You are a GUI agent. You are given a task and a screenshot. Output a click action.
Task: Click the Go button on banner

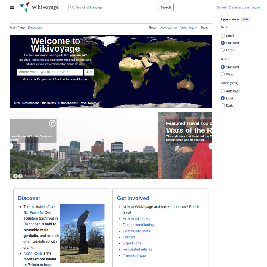[x=89, y=72]
